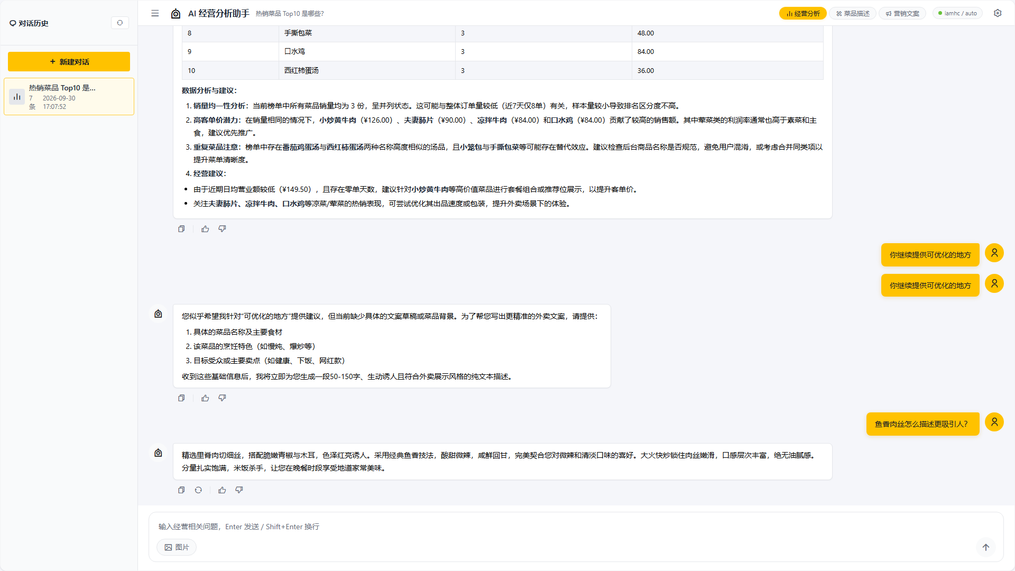Open the 热销菜品 Top10 conversation in history
1015x571 pixels.
(x=69, y=97)
